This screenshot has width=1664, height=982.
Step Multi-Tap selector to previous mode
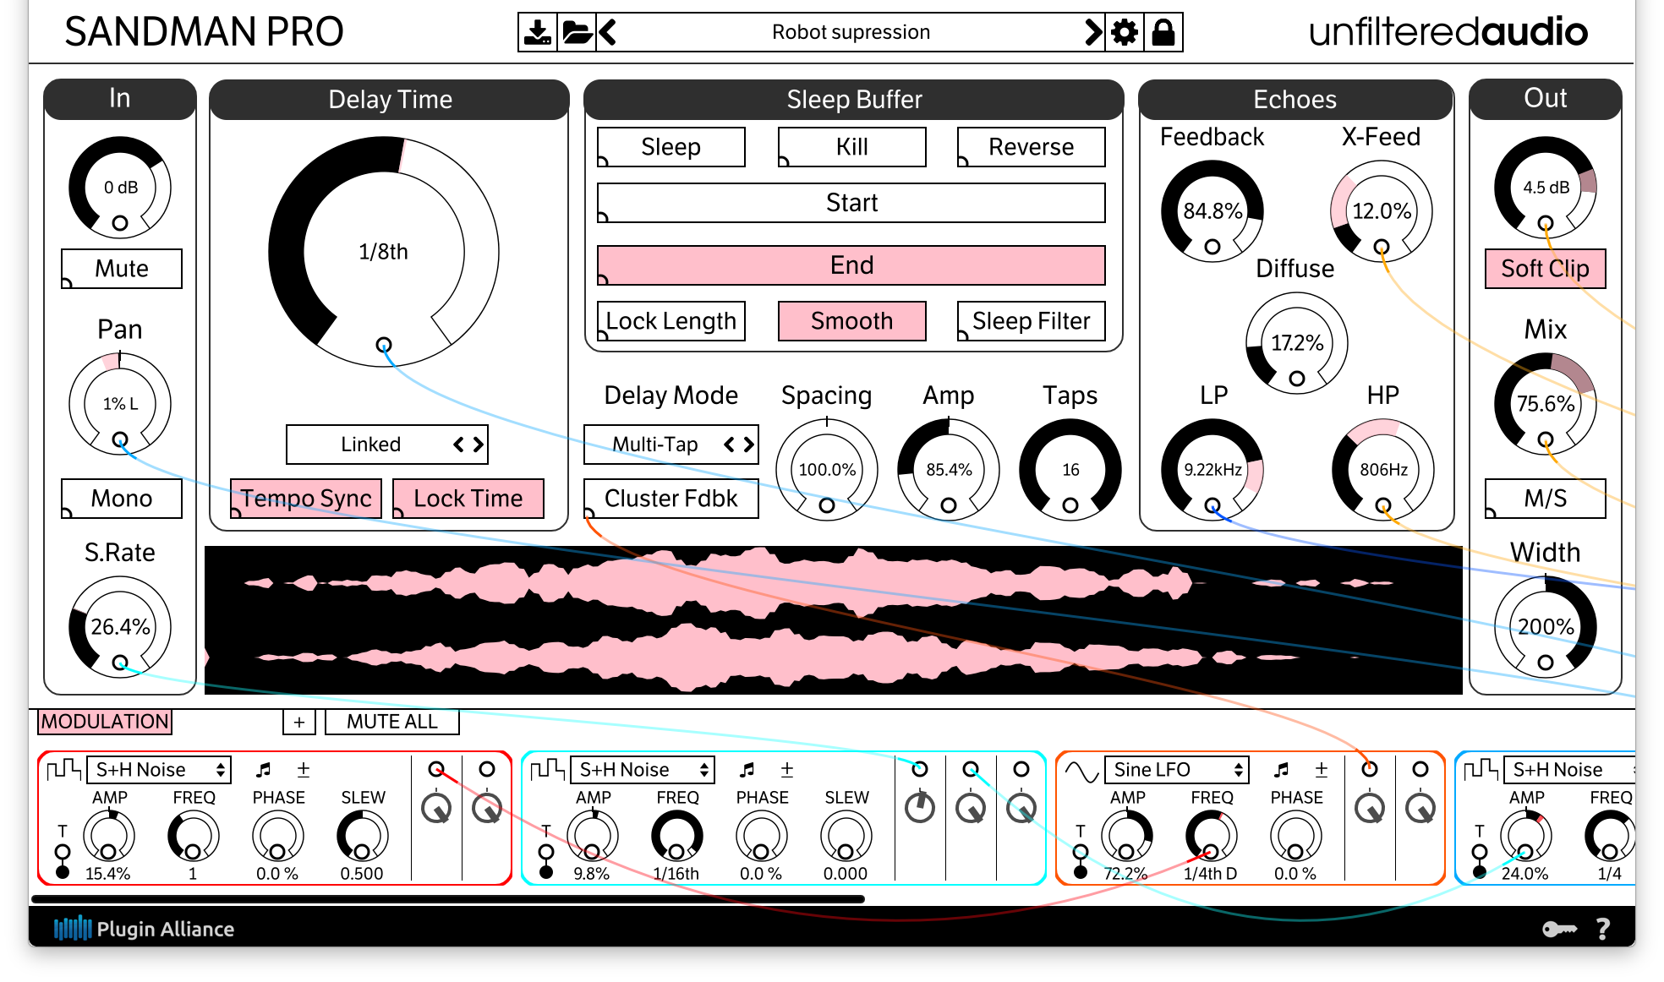click(729, 445)
